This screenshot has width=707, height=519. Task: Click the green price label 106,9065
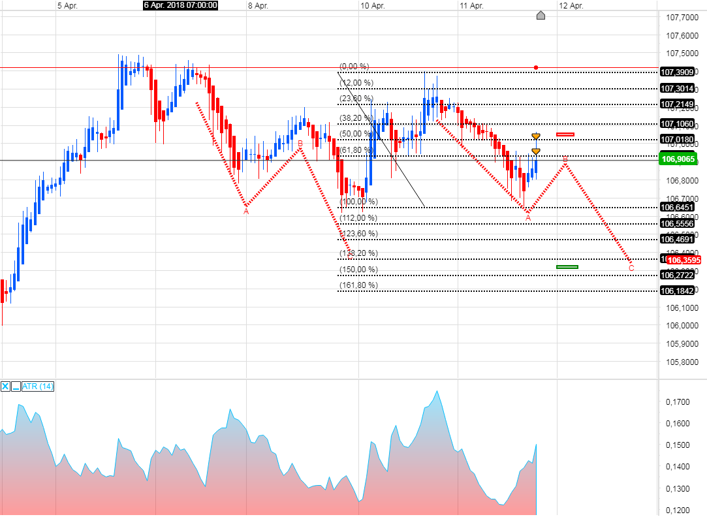click(x=679, y=159)
